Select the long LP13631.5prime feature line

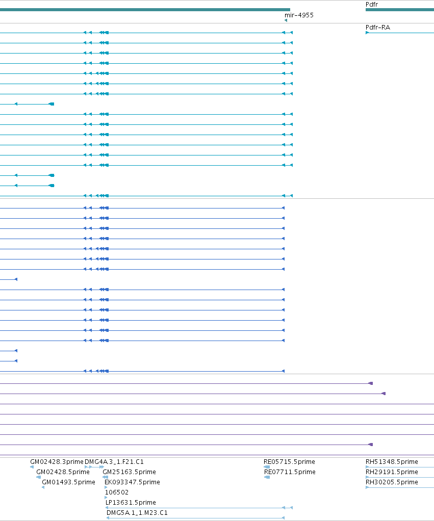[x=199, y=508]
